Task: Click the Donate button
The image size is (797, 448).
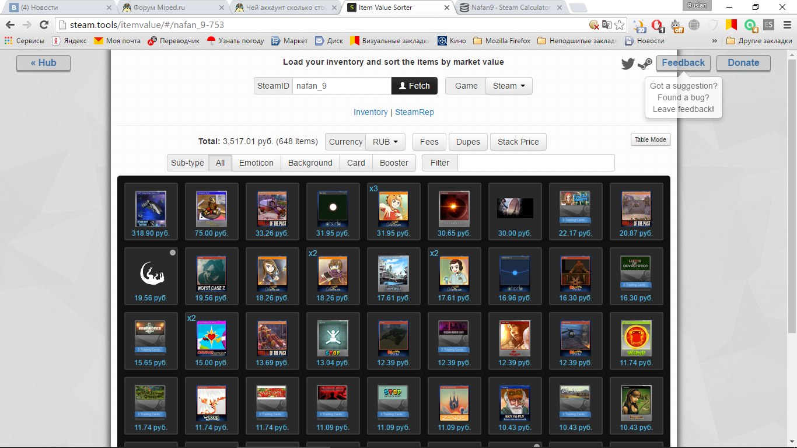Action: (743, 63)
